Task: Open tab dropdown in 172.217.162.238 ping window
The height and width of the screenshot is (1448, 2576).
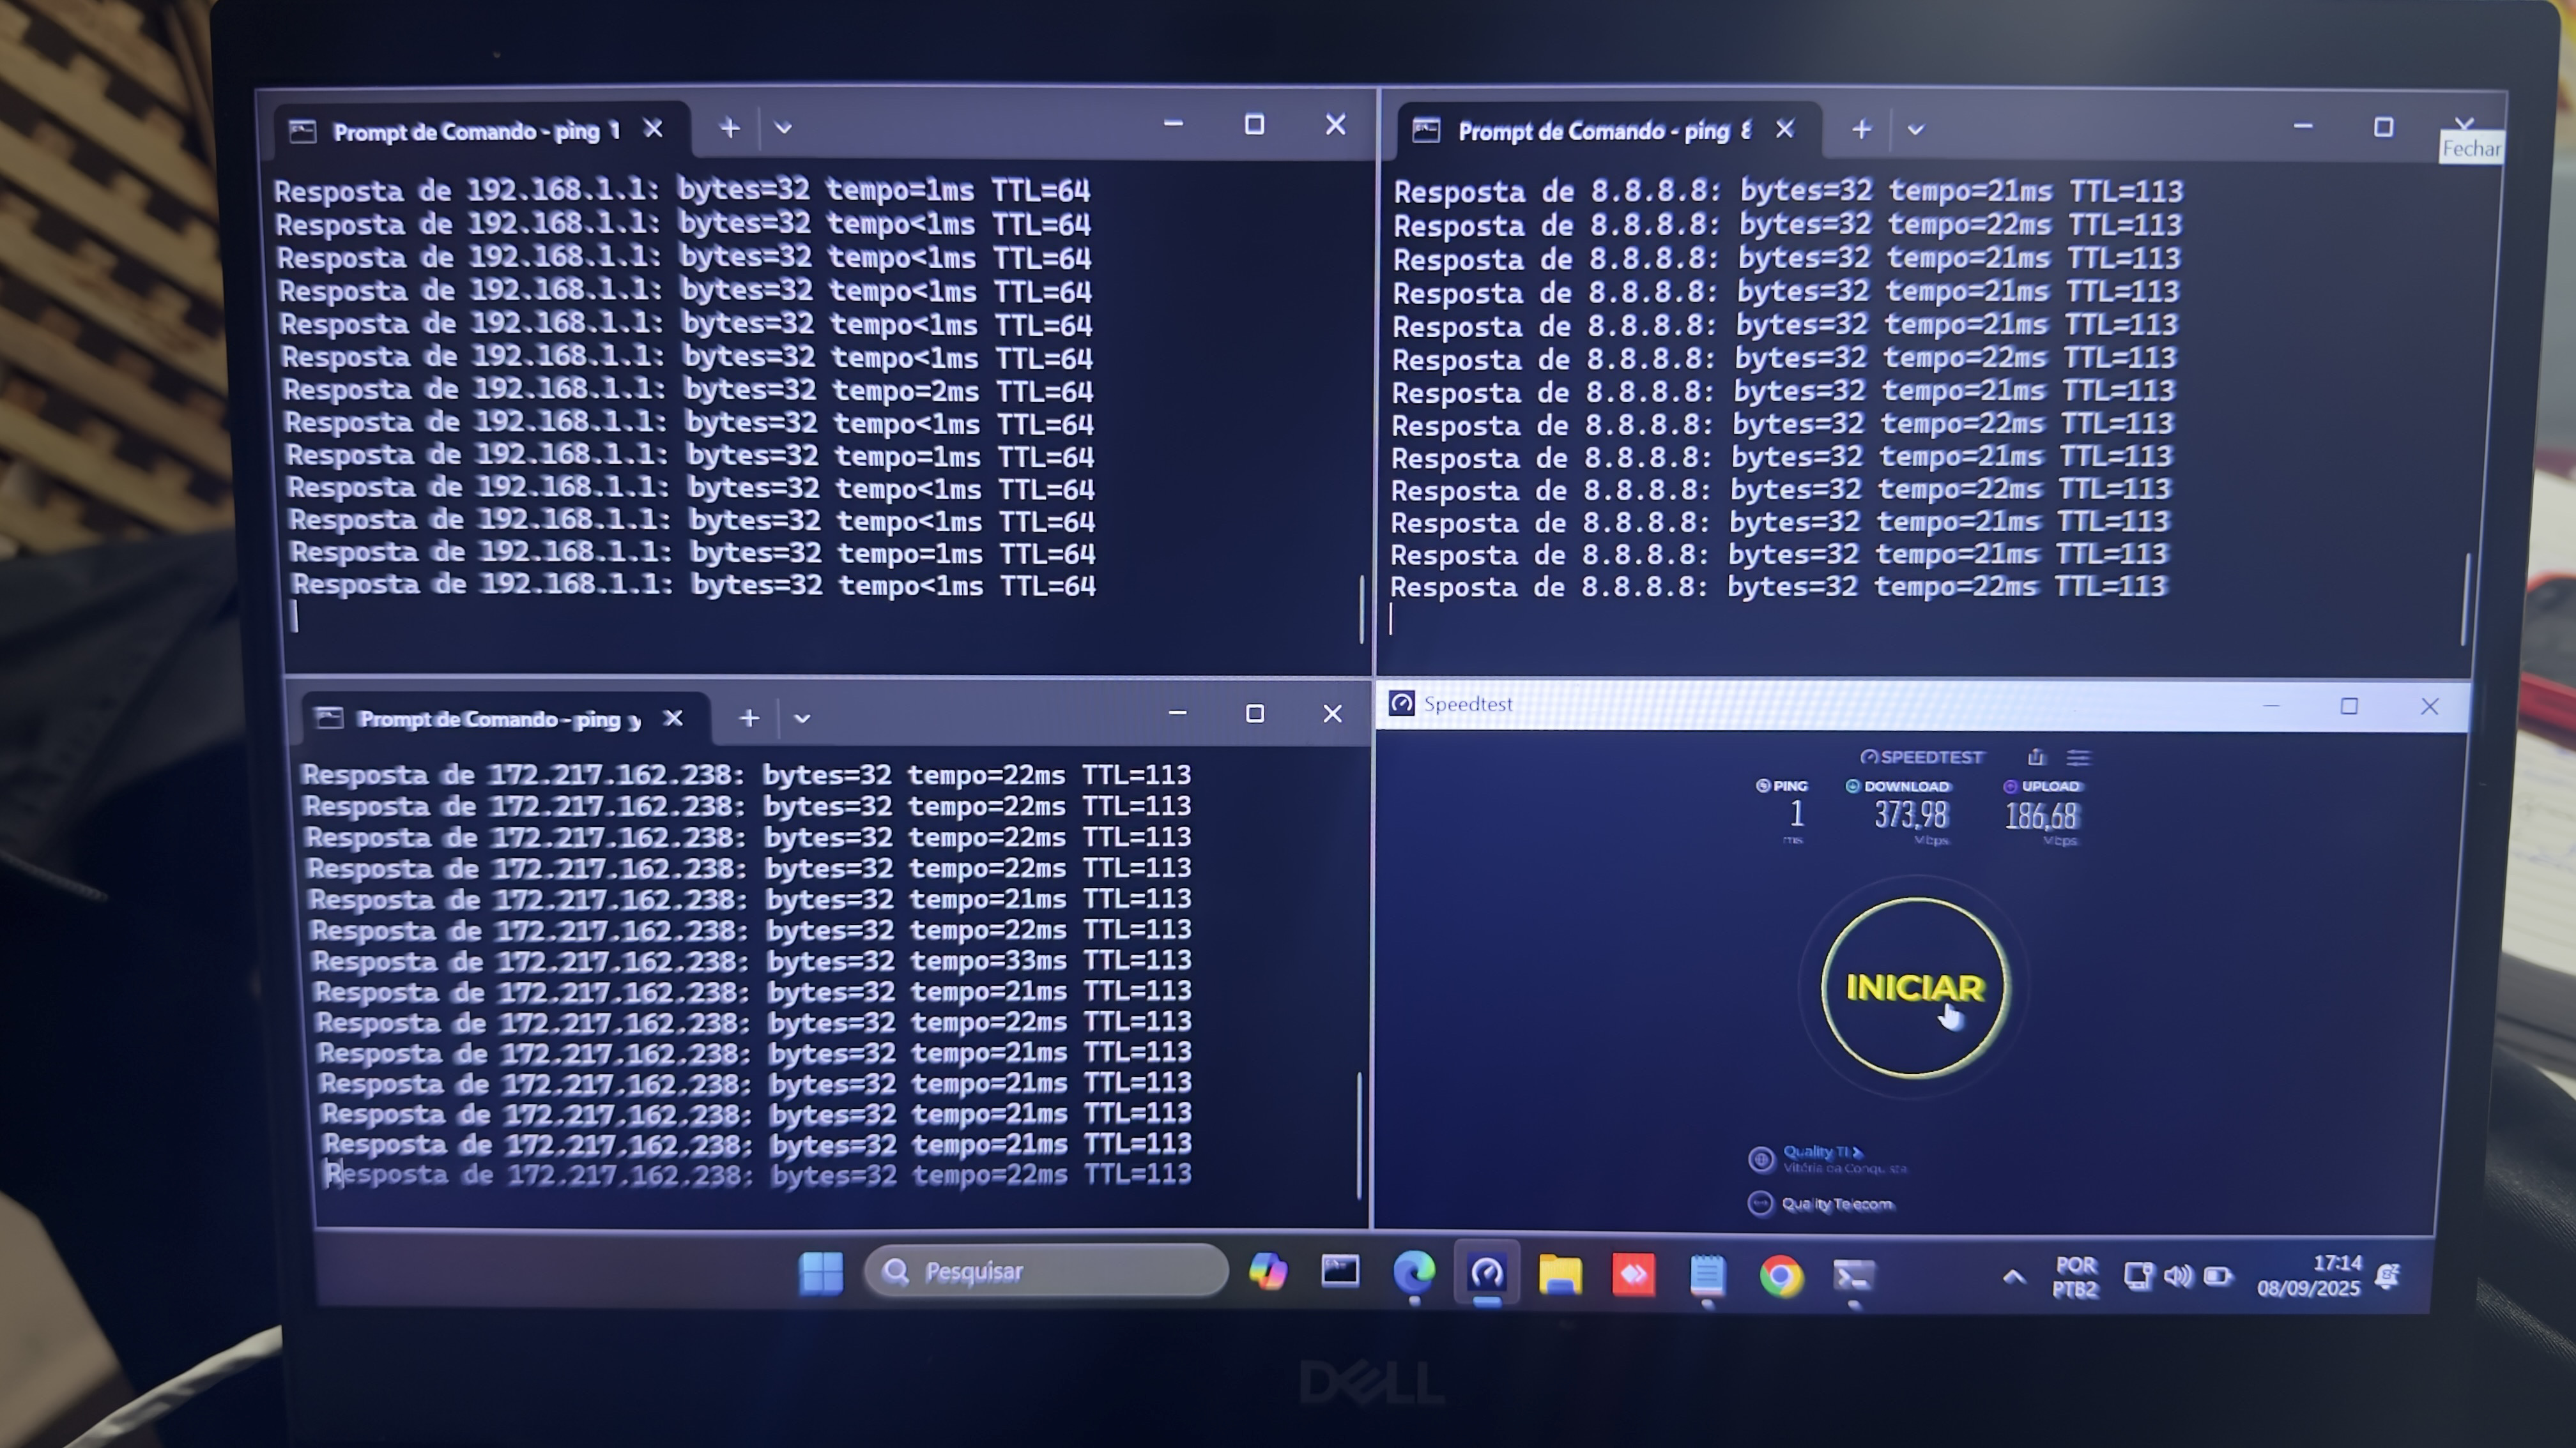Action: pyautogui.click(x=802, y=718)
